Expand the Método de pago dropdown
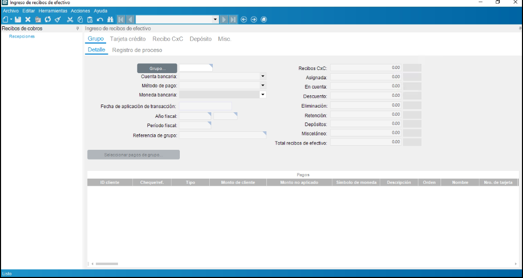The width and height of the screenshot is (523, 278). click(263, 85)
